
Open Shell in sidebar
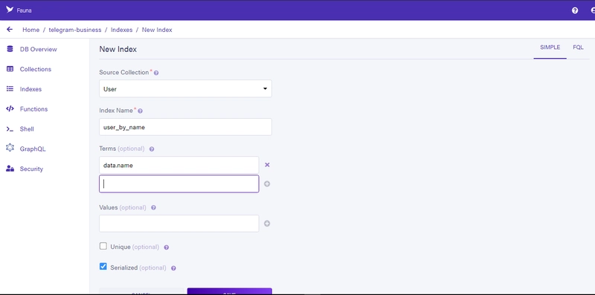(x=27, y=129)
